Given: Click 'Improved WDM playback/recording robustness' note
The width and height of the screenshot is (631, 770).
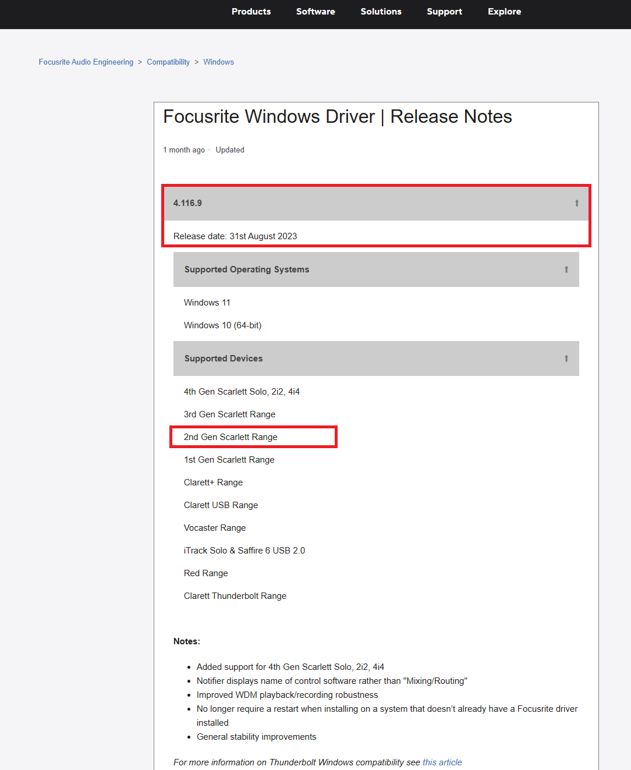Looking at the screenshot, I should 288,695.
